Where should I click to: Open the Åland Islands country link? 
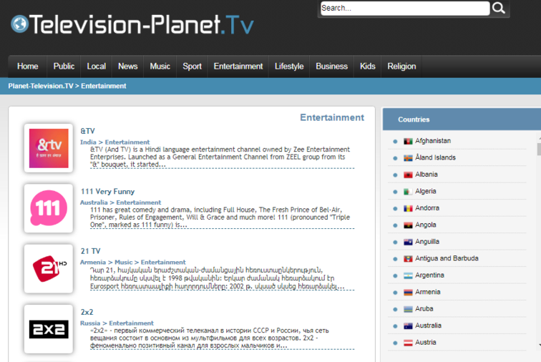[x=435, y=157]
